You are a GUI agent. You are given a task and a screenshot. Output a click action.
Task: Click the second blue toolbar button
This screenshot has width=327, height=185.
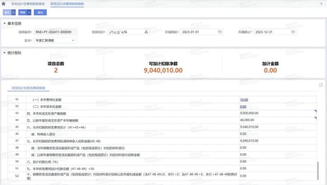point(23,12)
